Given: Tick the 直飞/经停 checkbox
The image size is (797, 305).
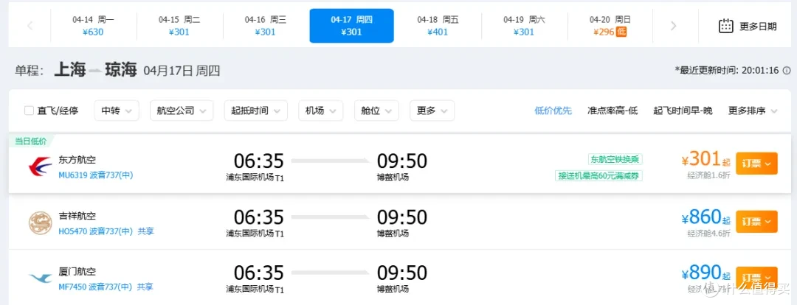Looking at the screenshot, I should [29, 111].
